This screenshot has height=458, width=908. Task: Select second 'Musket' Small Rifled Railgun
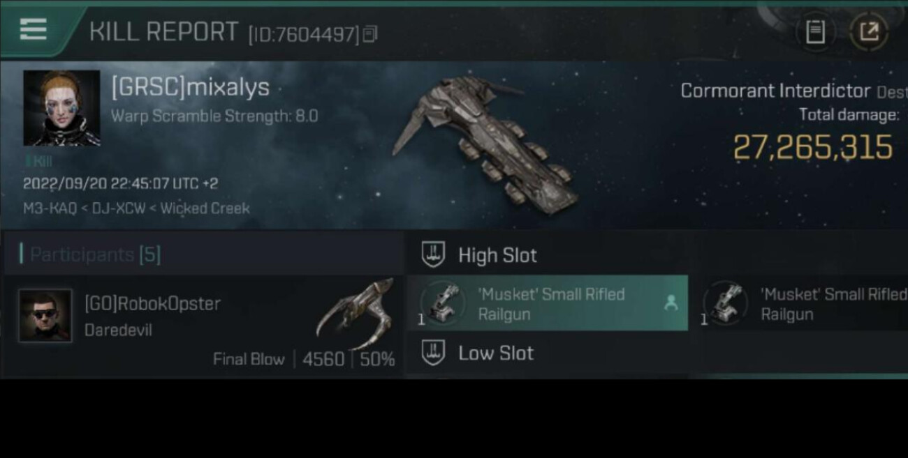coord(803,303)
